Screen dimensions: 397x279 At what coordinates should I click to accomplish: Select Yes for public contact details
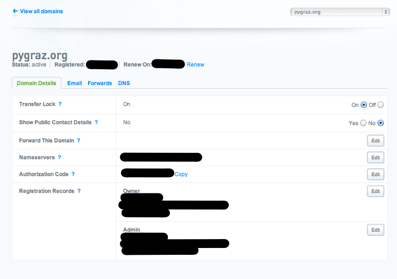363,123
